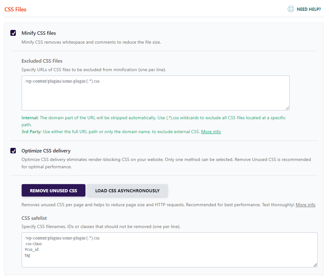Click the Need Help circle icon
Image resolution: width=329 pixels, height=278 pixels.
[291, 9]
